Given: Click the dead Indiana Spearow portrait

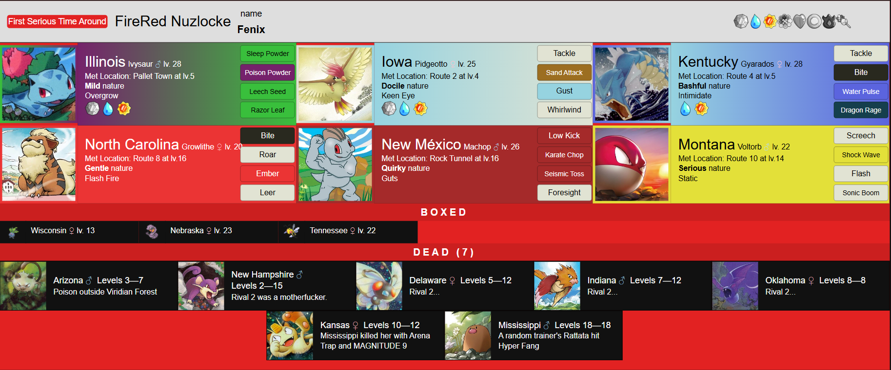Looking at the screenshot, I should tap(557, 286).
